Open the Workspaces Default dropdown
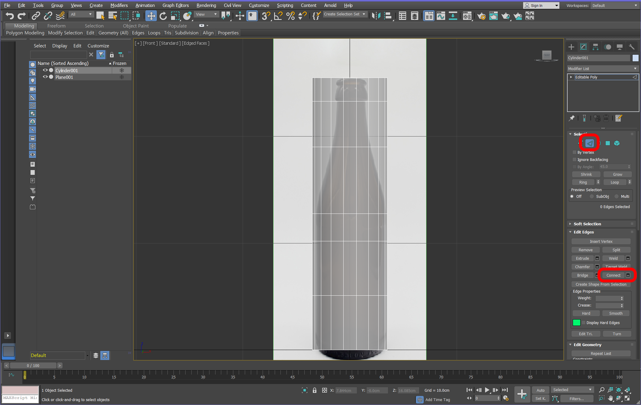This screenshot has height=405, width=641. [x=615, y=5]
